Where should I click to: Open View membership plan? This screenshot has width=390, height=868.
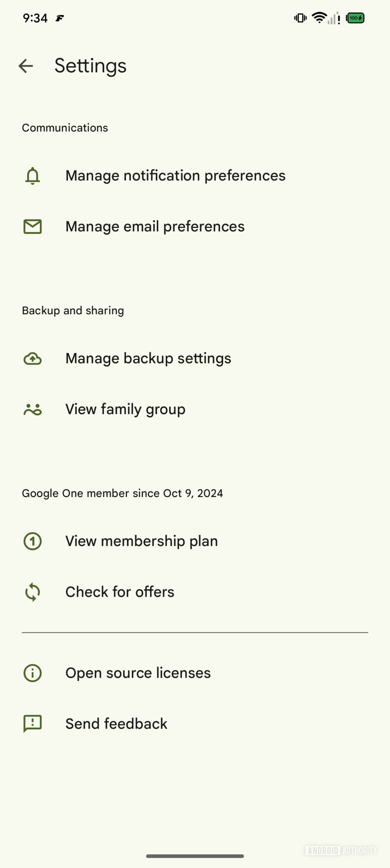click(142, 541)
